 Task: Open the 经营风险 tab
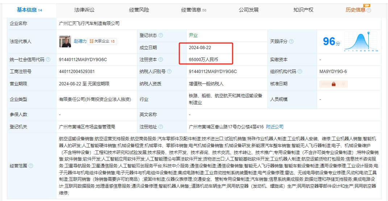(139, 10)
